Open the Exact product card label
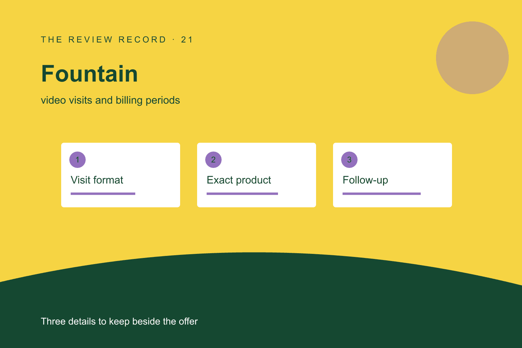522x348 pixels. [x=239, y=180]
